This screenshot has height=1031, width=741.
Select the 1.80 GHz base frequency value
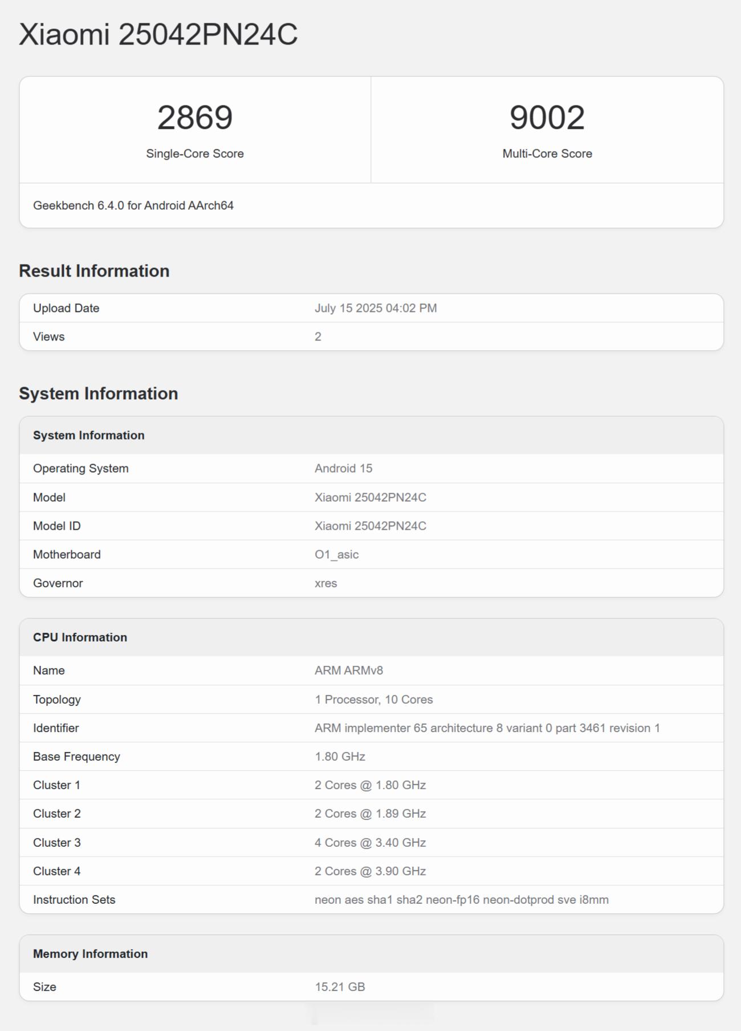tap(340, 756)
